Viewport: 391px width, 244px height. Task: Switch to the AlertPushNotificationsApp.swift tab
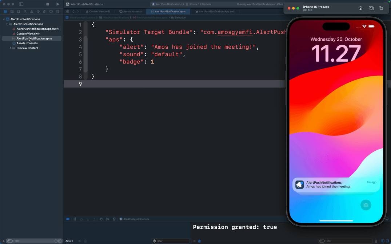pyautogui.click(x=215, y=12)
